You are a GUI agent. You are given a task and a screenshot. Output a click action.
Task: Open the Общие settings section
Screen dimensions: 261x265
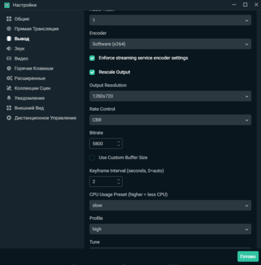tap(22, 19)
